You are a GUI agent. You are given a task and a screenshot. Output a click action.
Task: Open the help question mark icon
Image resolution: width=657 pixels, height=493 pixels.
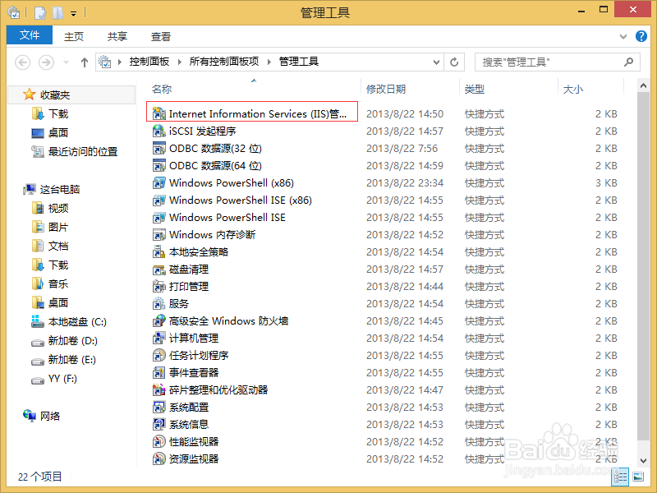pyautogui.click(x=641, y=36)
